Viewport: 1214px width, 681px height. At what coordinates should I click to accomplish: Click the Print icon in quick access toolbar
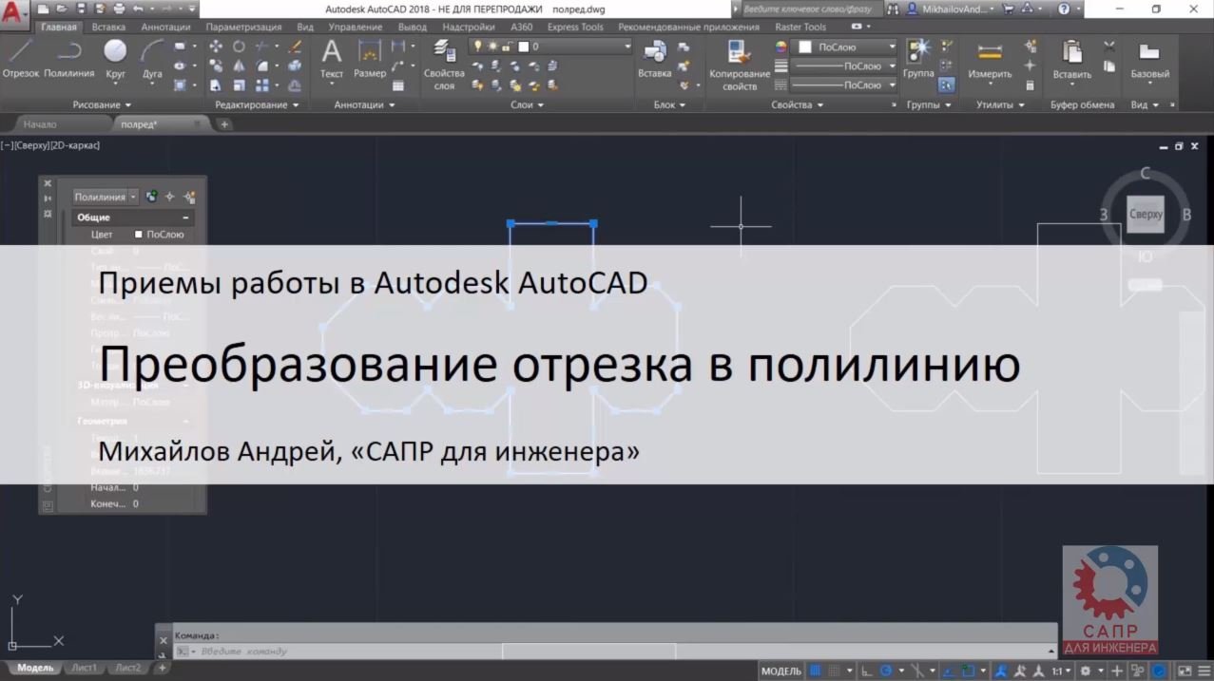(x=121, y=9)
